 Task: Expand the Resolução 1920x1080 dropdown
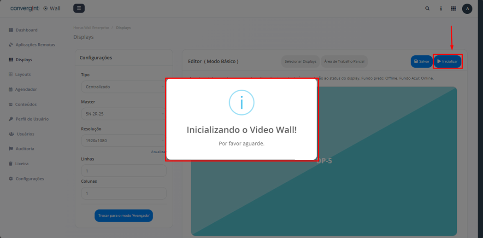click(123, 140)
